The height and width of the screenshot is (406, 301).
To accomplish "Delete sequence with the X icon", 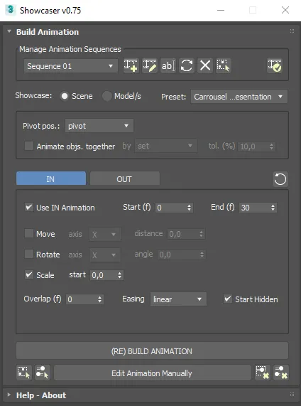I will (205, 65).
